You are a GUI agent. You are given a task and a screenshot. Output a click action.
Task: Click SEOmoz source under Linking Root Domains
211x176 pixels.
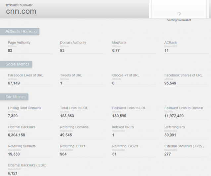(12, 112)
